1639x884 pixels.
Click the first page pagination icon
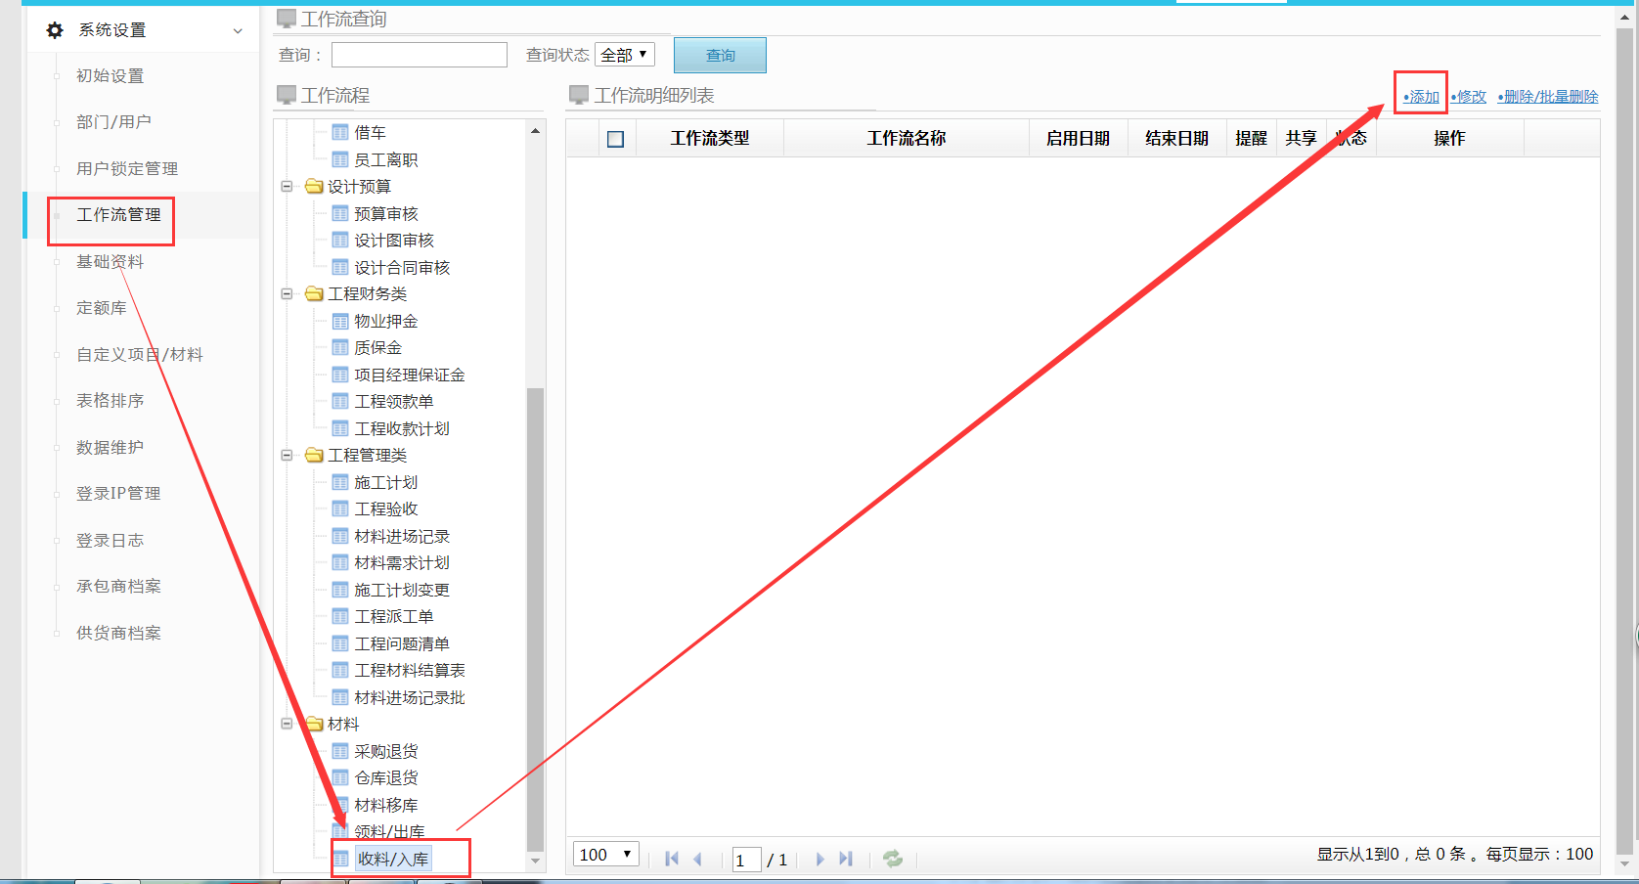[x=672, y=859]
